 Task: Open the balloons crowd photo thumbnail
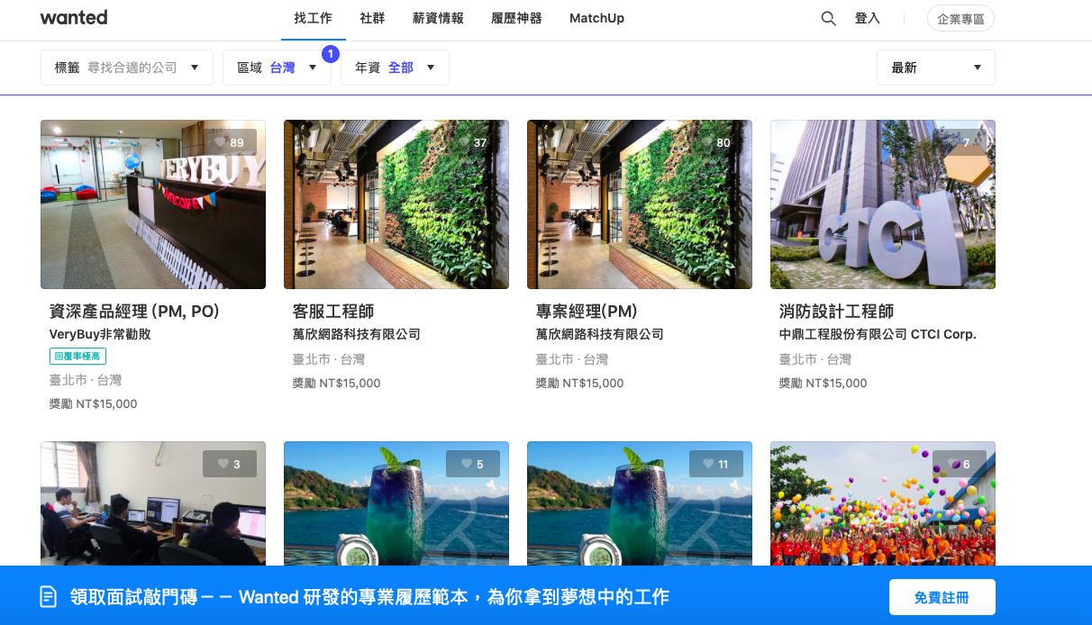883,503
